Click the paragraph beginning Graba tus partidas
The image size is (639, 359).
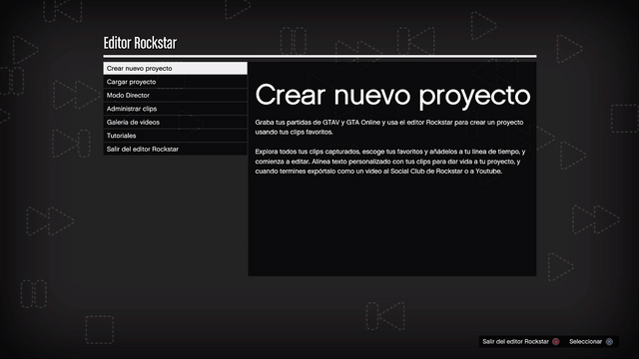coord(389,127)
